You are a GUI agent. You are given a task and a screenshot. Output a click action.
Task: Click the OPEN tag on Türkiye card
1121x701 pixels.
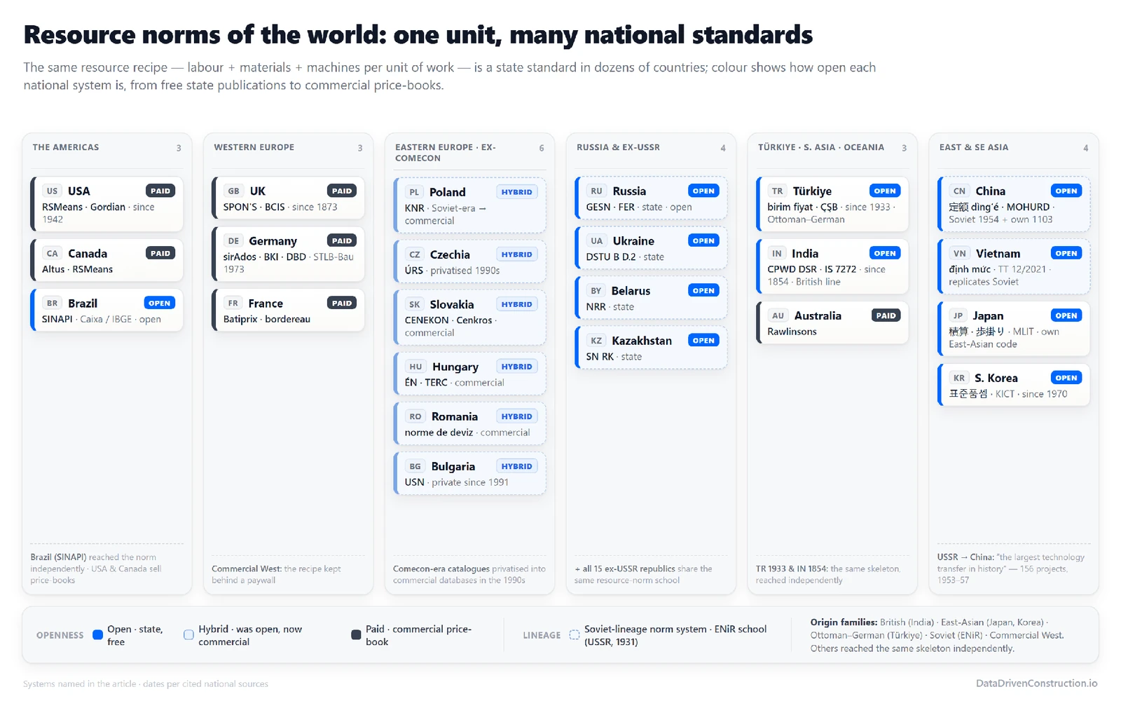[x=885, y=191]
